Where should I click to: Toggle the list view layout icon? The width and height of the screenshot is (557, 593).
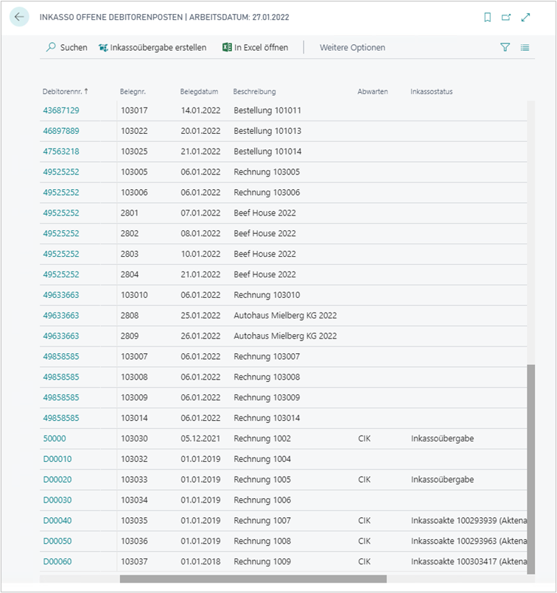tap(525, 48)
